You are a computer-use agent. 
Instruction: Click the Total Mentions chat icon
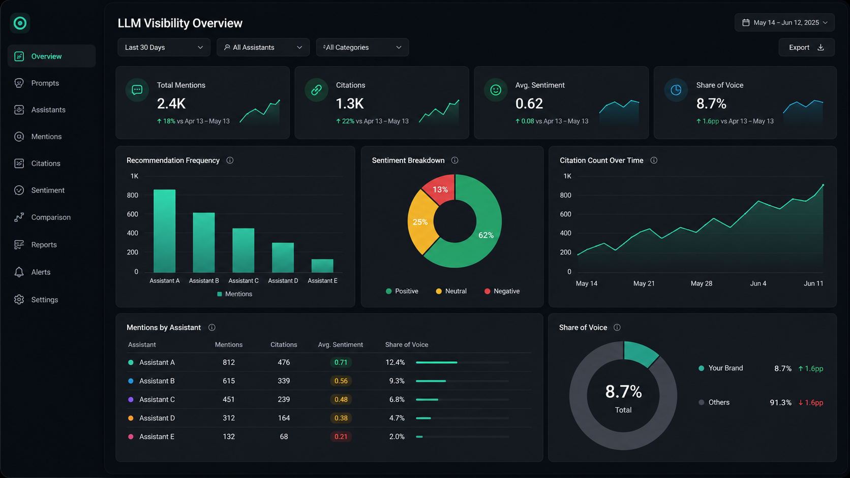click(137, 90)
